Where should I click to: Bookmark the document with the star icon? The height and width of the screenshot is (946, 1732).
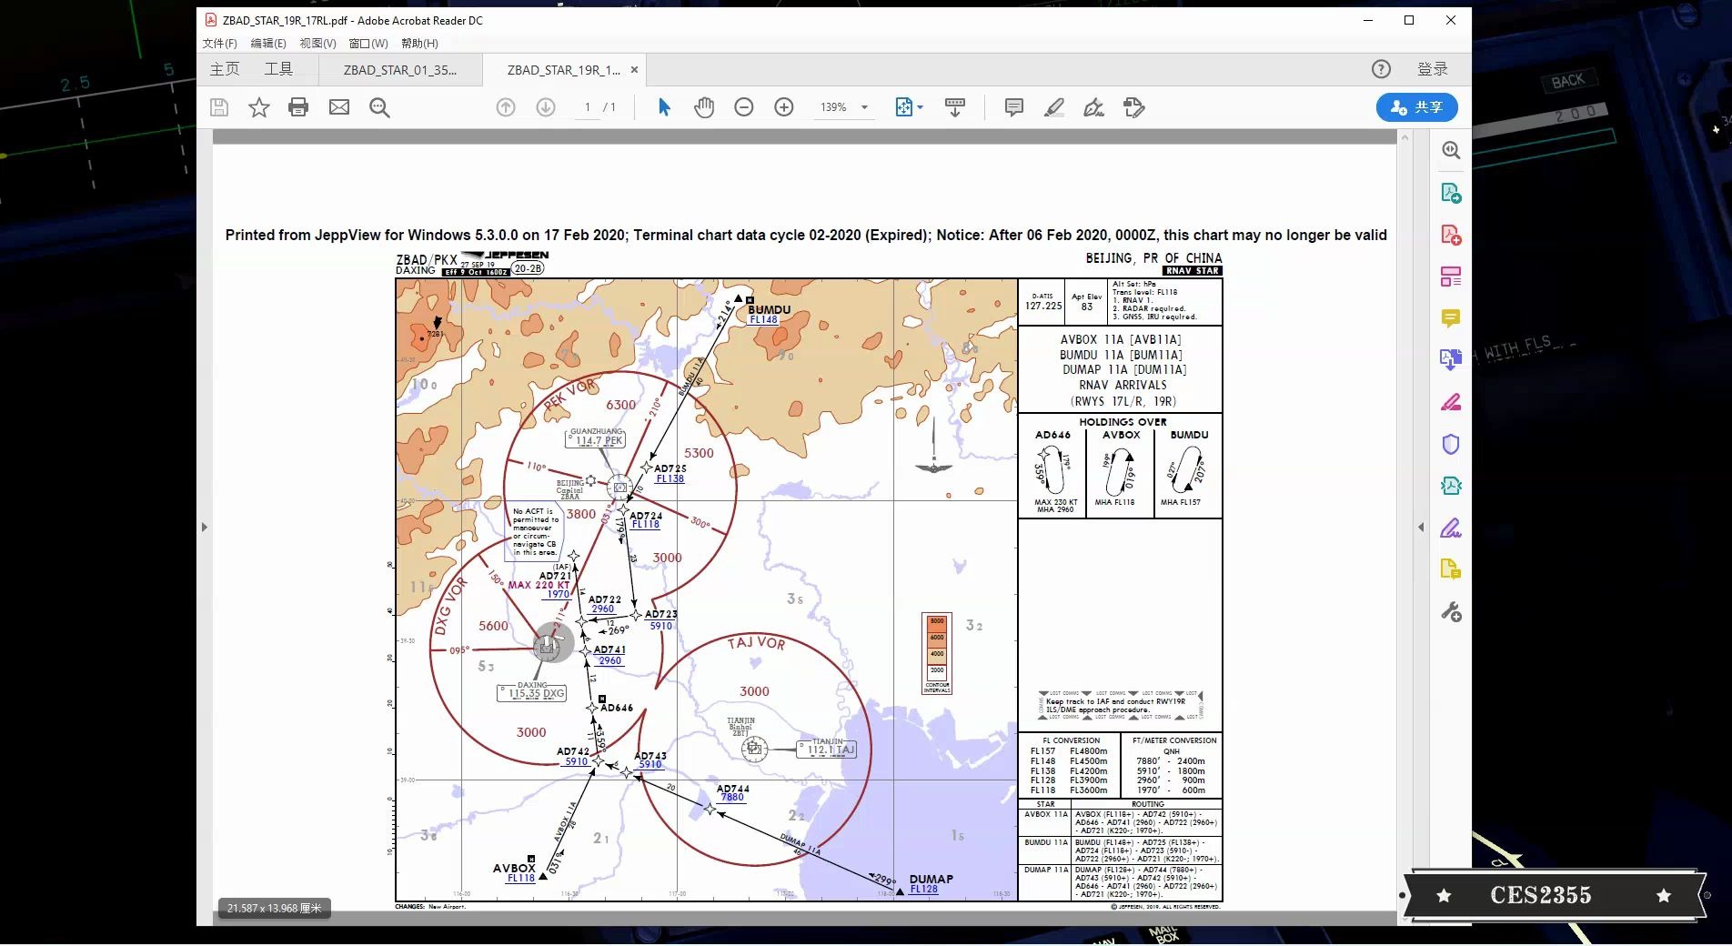[x=259, y=107]
